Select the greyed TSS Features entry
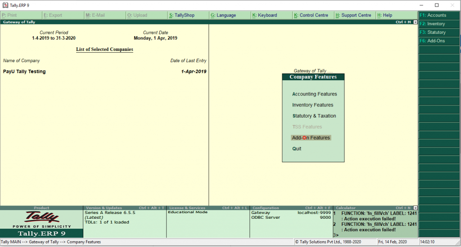This screenshot has height=247, width=461. pos(307,127)
